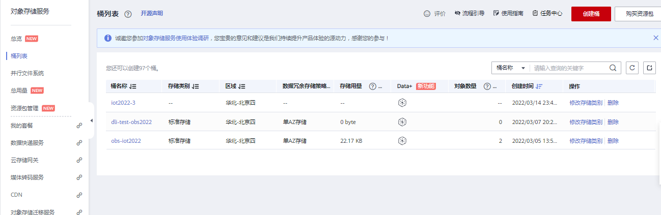
Task: Sort by 区域 column
Action: (x=242, y=86)
